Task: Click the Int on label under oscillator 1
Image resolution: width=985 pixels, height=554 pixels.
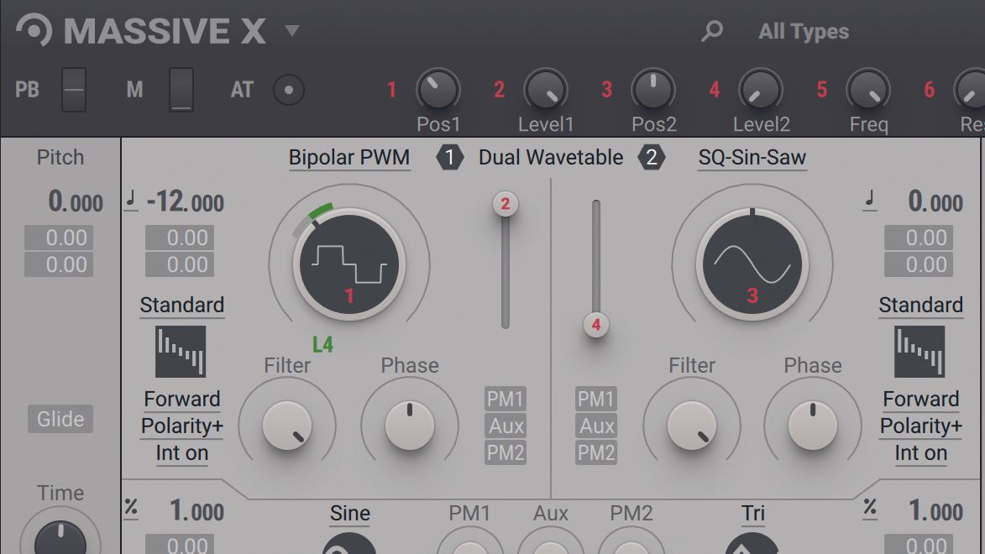Action: tap(182, 453)
